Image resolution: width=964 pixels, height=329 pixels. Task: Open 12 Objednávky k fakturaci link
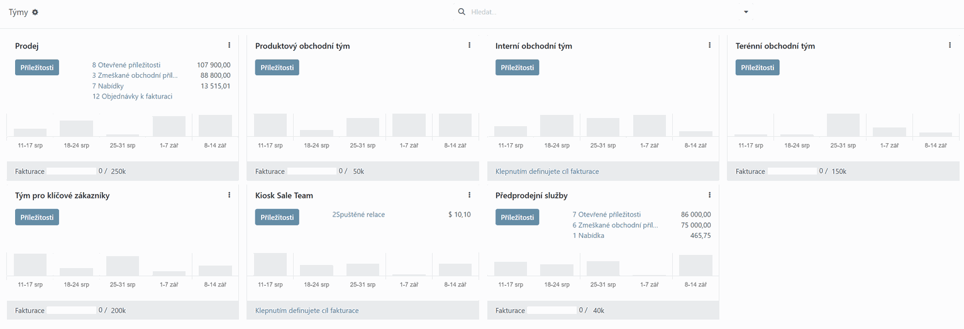point(132,97)
